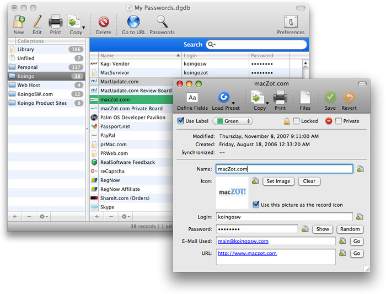Save the macZot.com record
The width and height of the screenshot is (386, 294).
click(330, 97)
